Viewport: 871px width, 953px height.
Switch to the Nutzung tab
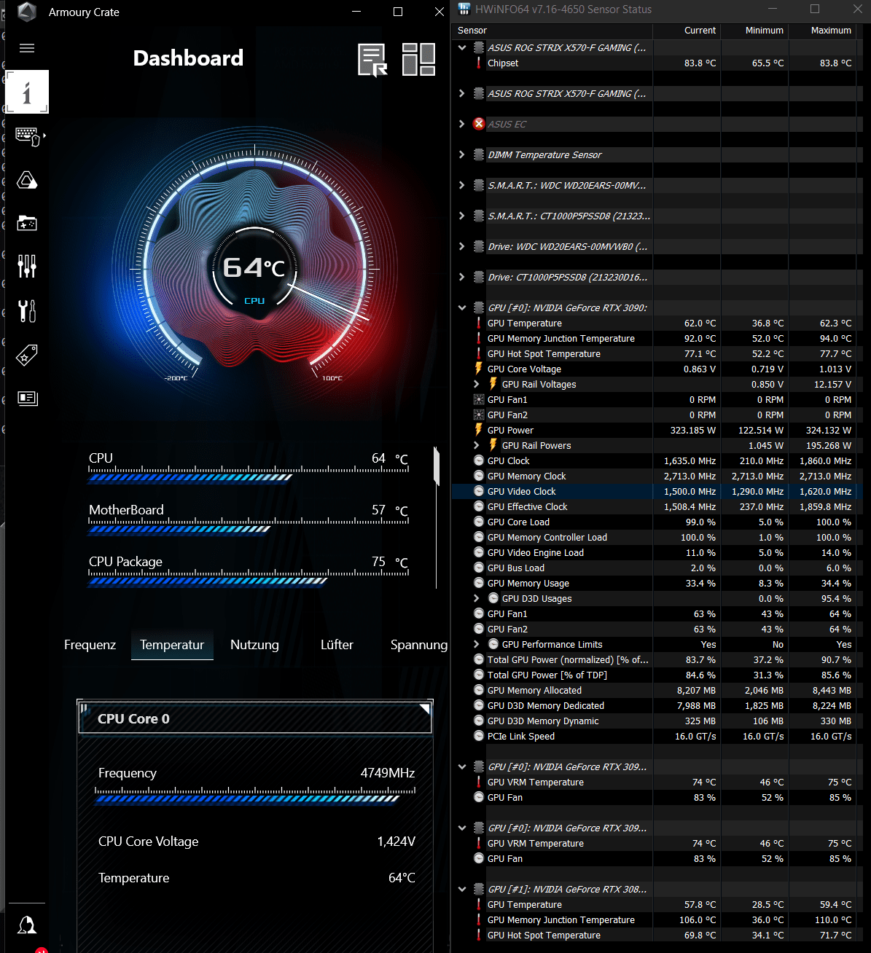click(x=254, y=645)
